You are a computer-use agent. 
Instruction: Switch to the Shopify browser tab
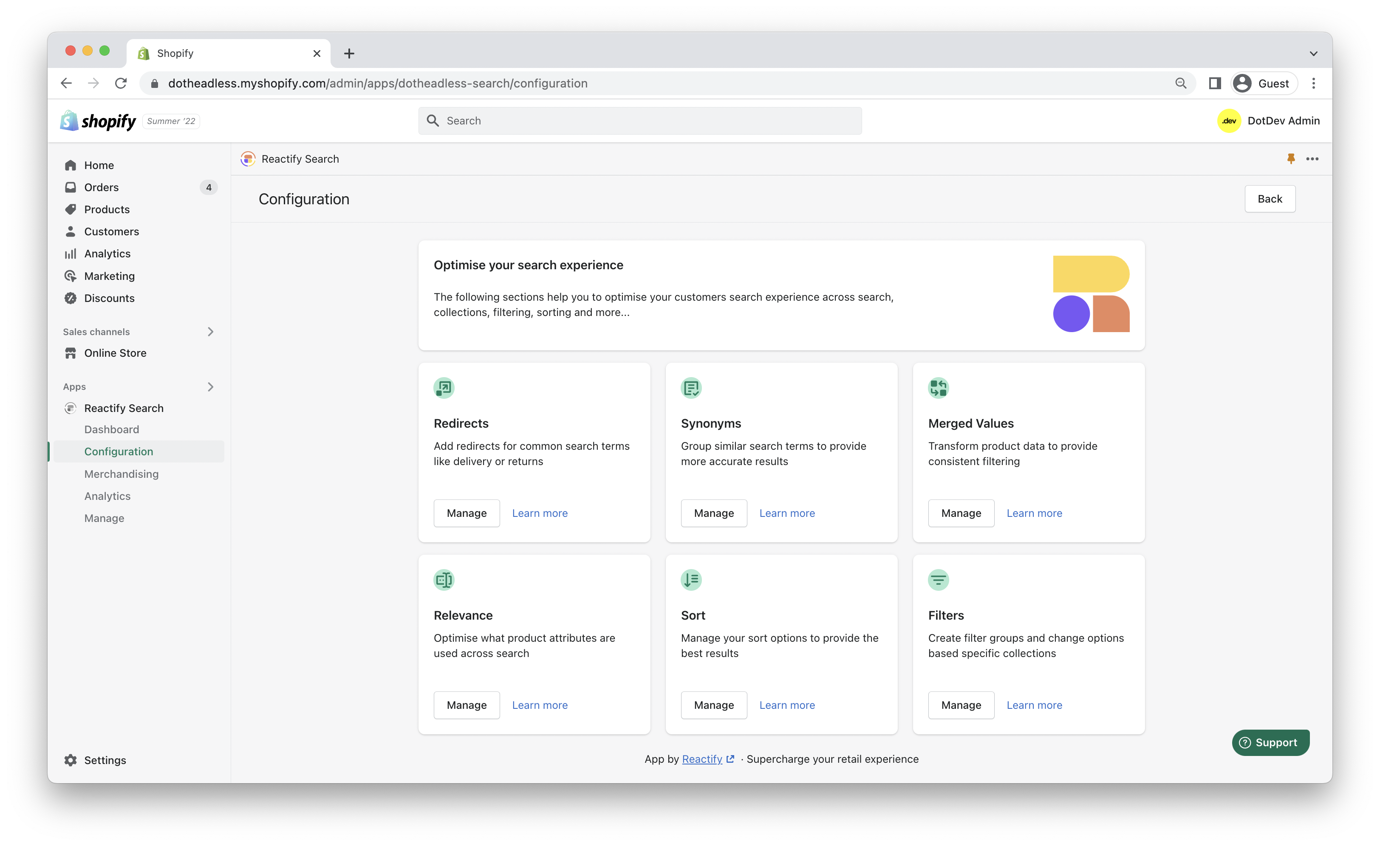point(229,53)
